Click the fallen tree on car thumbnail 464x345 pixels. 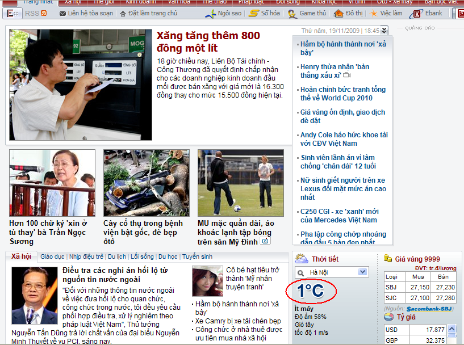click(147, 183)
